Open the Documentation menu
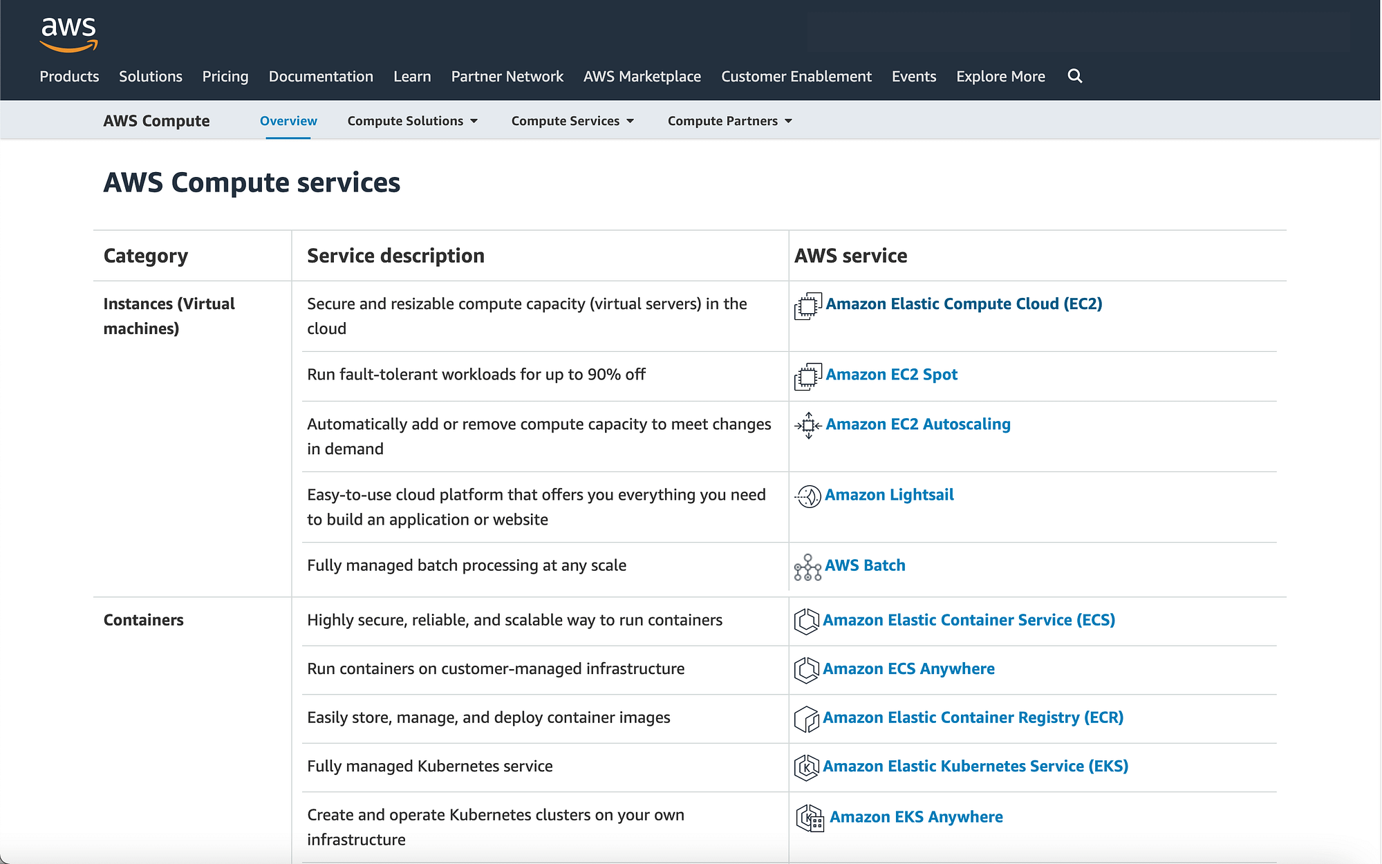The height and width of the screenshot is (864, 1382). click(321, 77)
